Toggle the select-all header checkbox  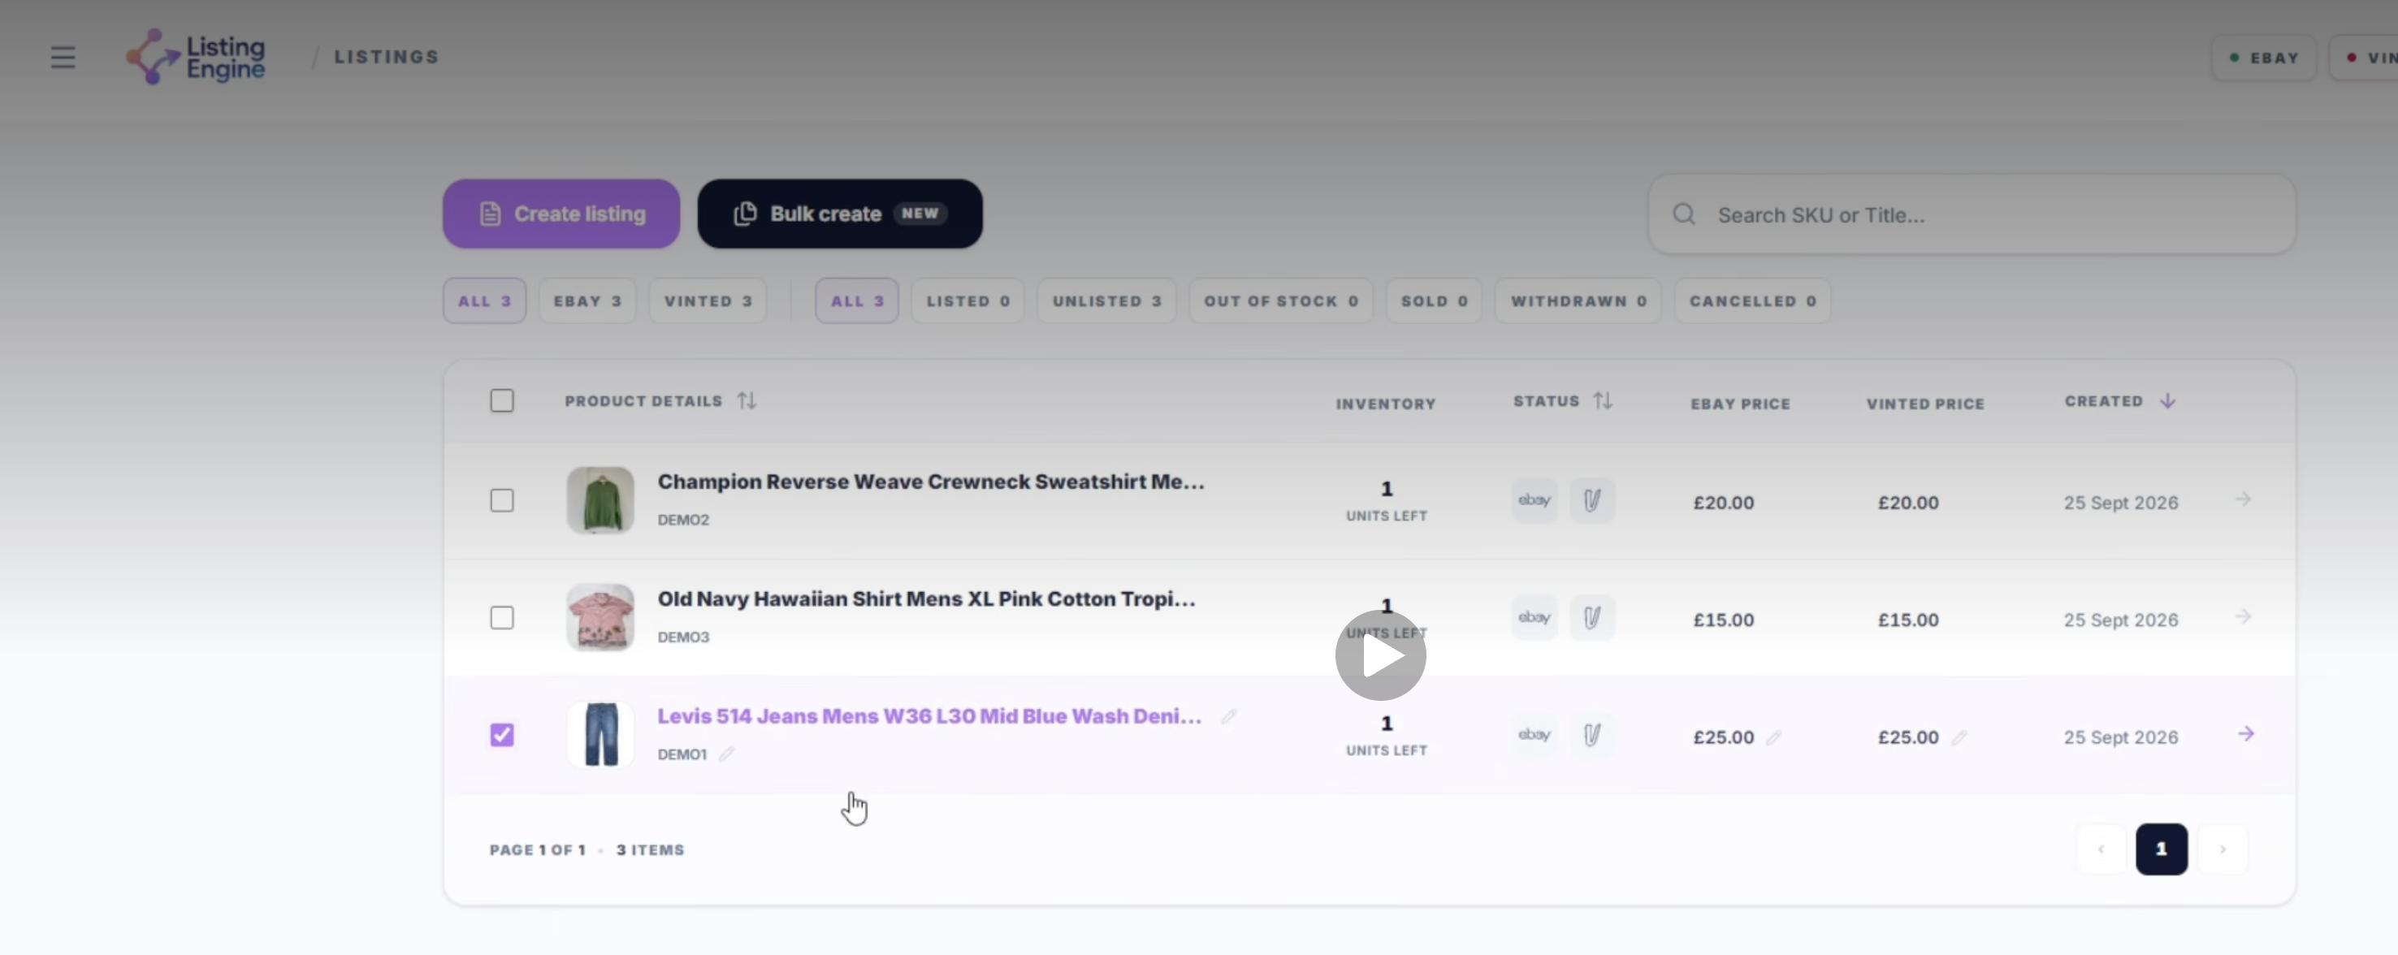click(x=502, y=401)
